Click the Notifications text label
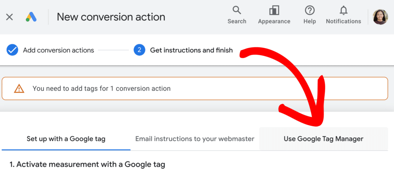The width and height of the screenshot is (394, 171). click(343, 22)
